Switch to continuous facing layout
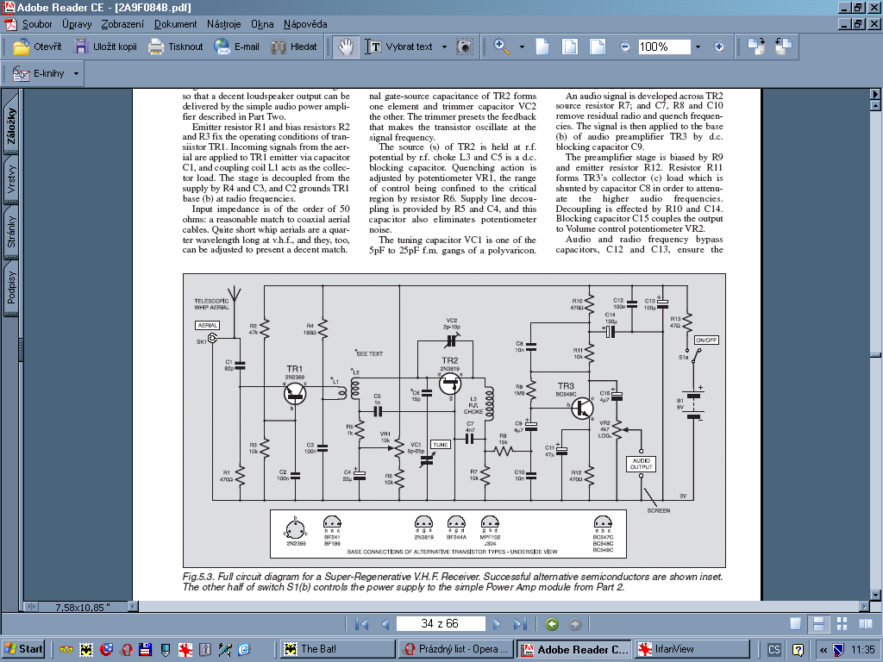 tap(842, 624)
